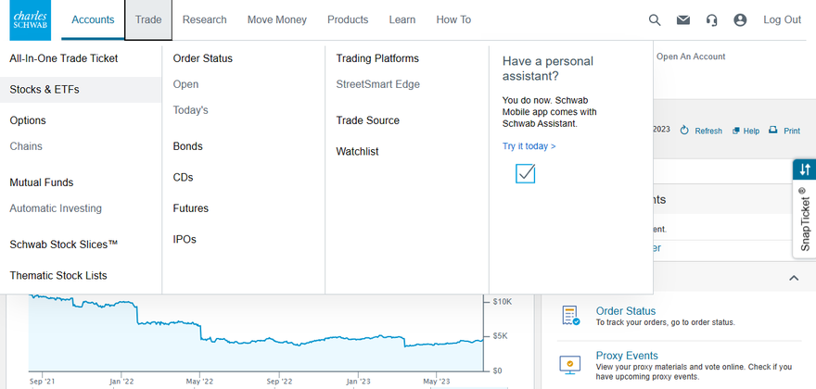Choose Futures in the Trade menu
This screenshot has height=389, width=816.
(191, 208)
